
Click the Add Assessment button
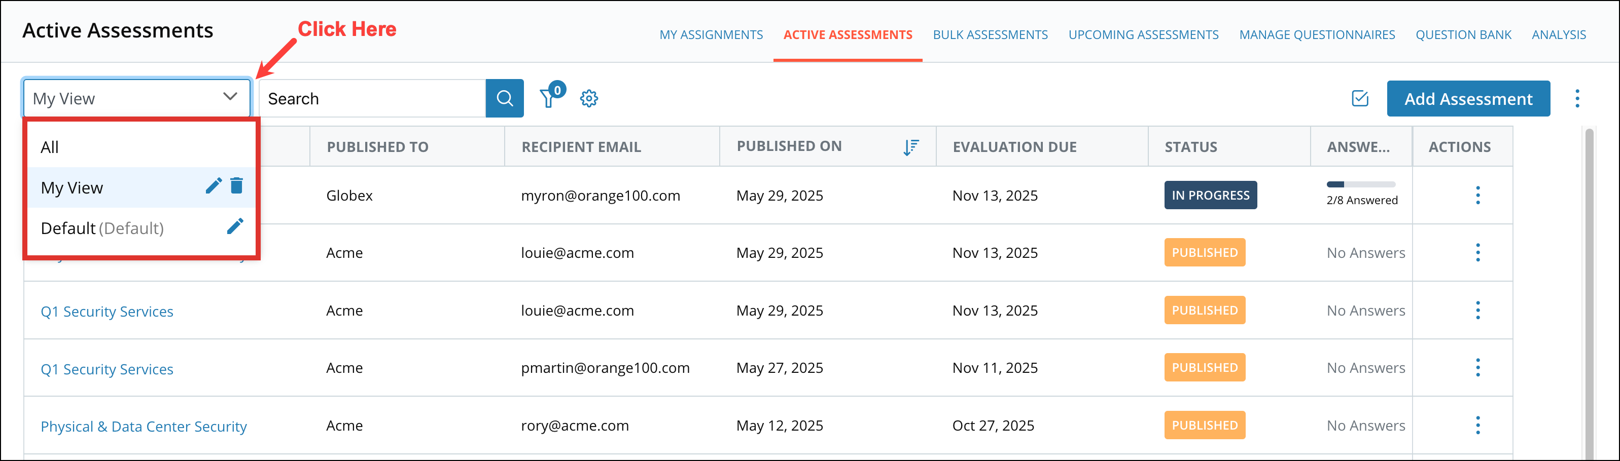pyautogui.click(x=1468, y=99)
